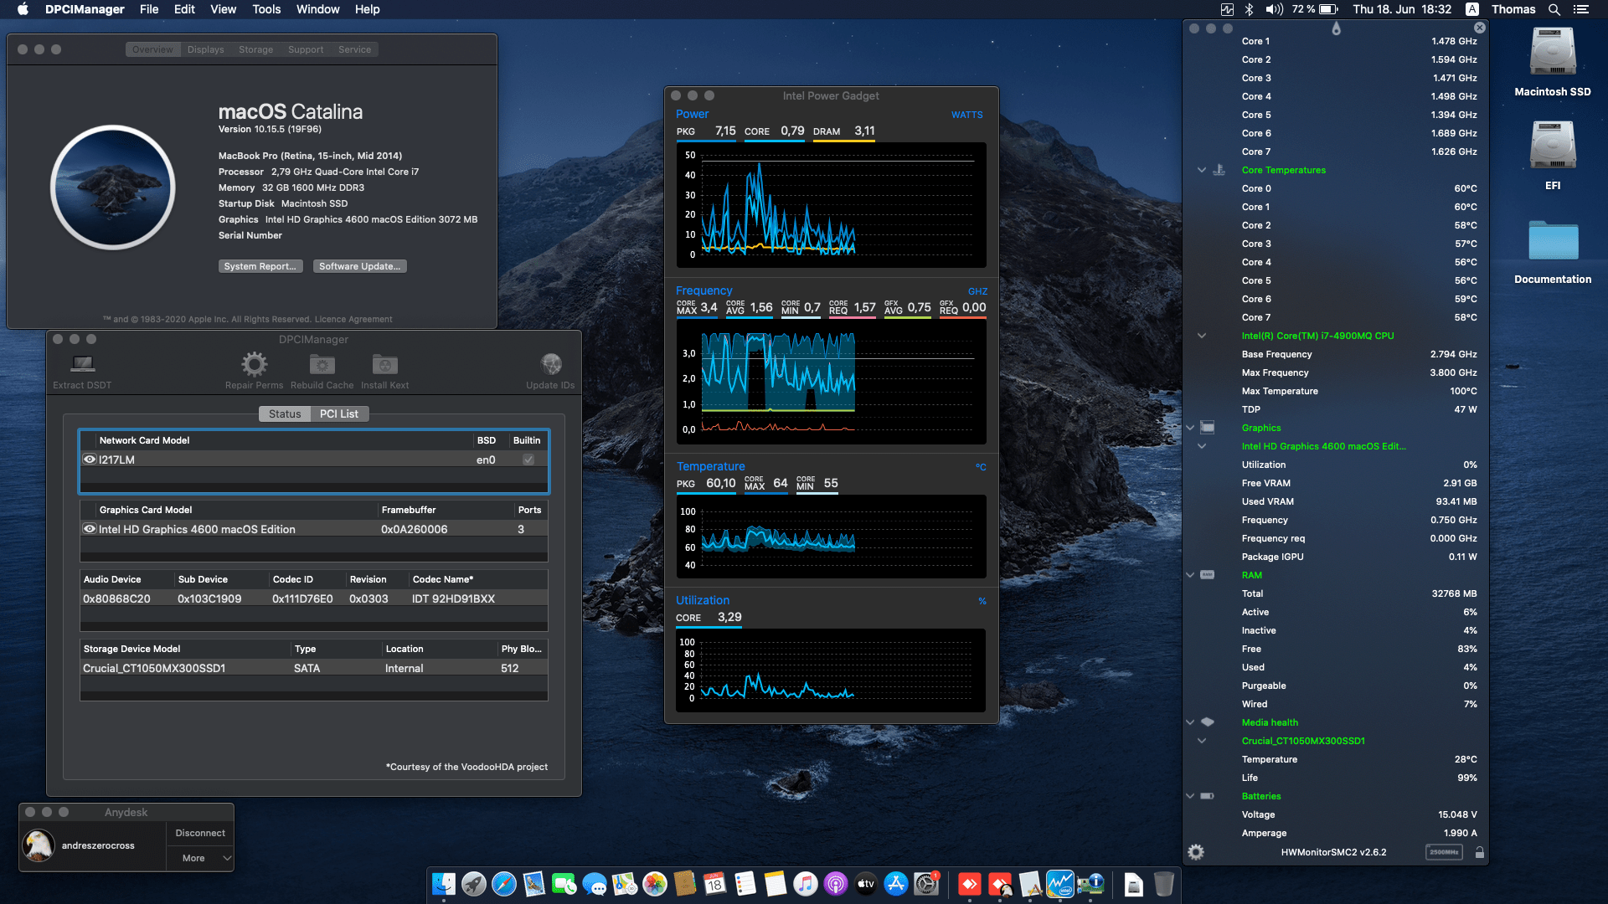Open Podcasts from the dock
Screen dimensions: 1608x904
(x=835, y=884)
